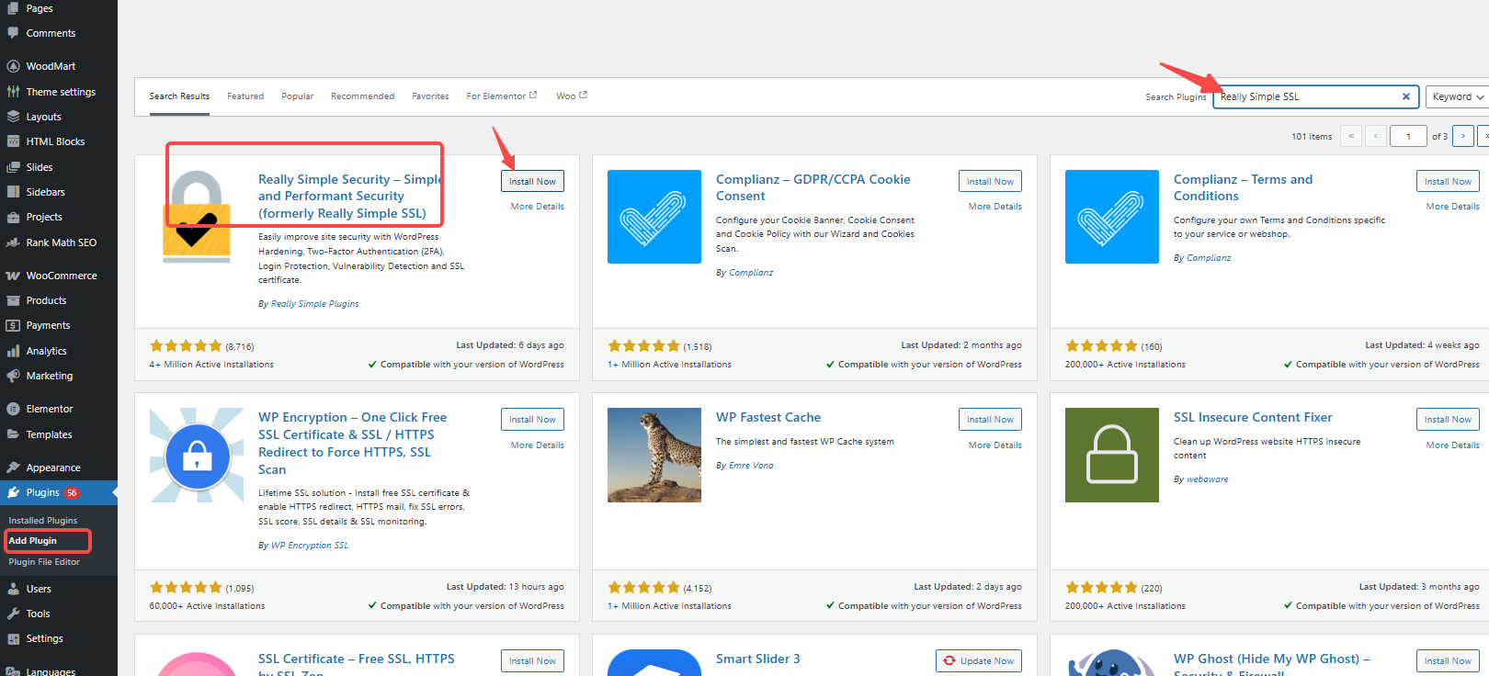Viewport: 1489px width, 676px height.
Task: Open the Elementor sidebar icon
Action: click(x=13, y=409)
